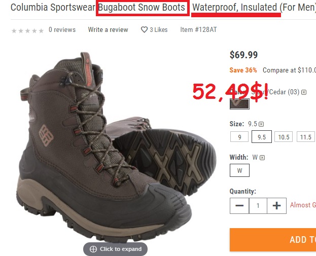Viewport: 316px width, 256px height.
Task: Open the Write a review link
Action: 108,30
